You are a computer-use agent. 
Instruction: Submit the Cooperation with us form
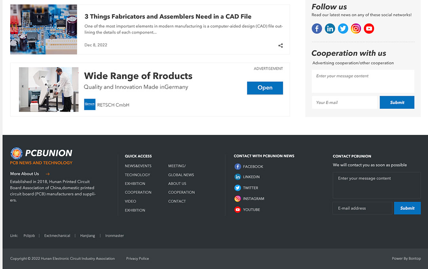[397, 102]
